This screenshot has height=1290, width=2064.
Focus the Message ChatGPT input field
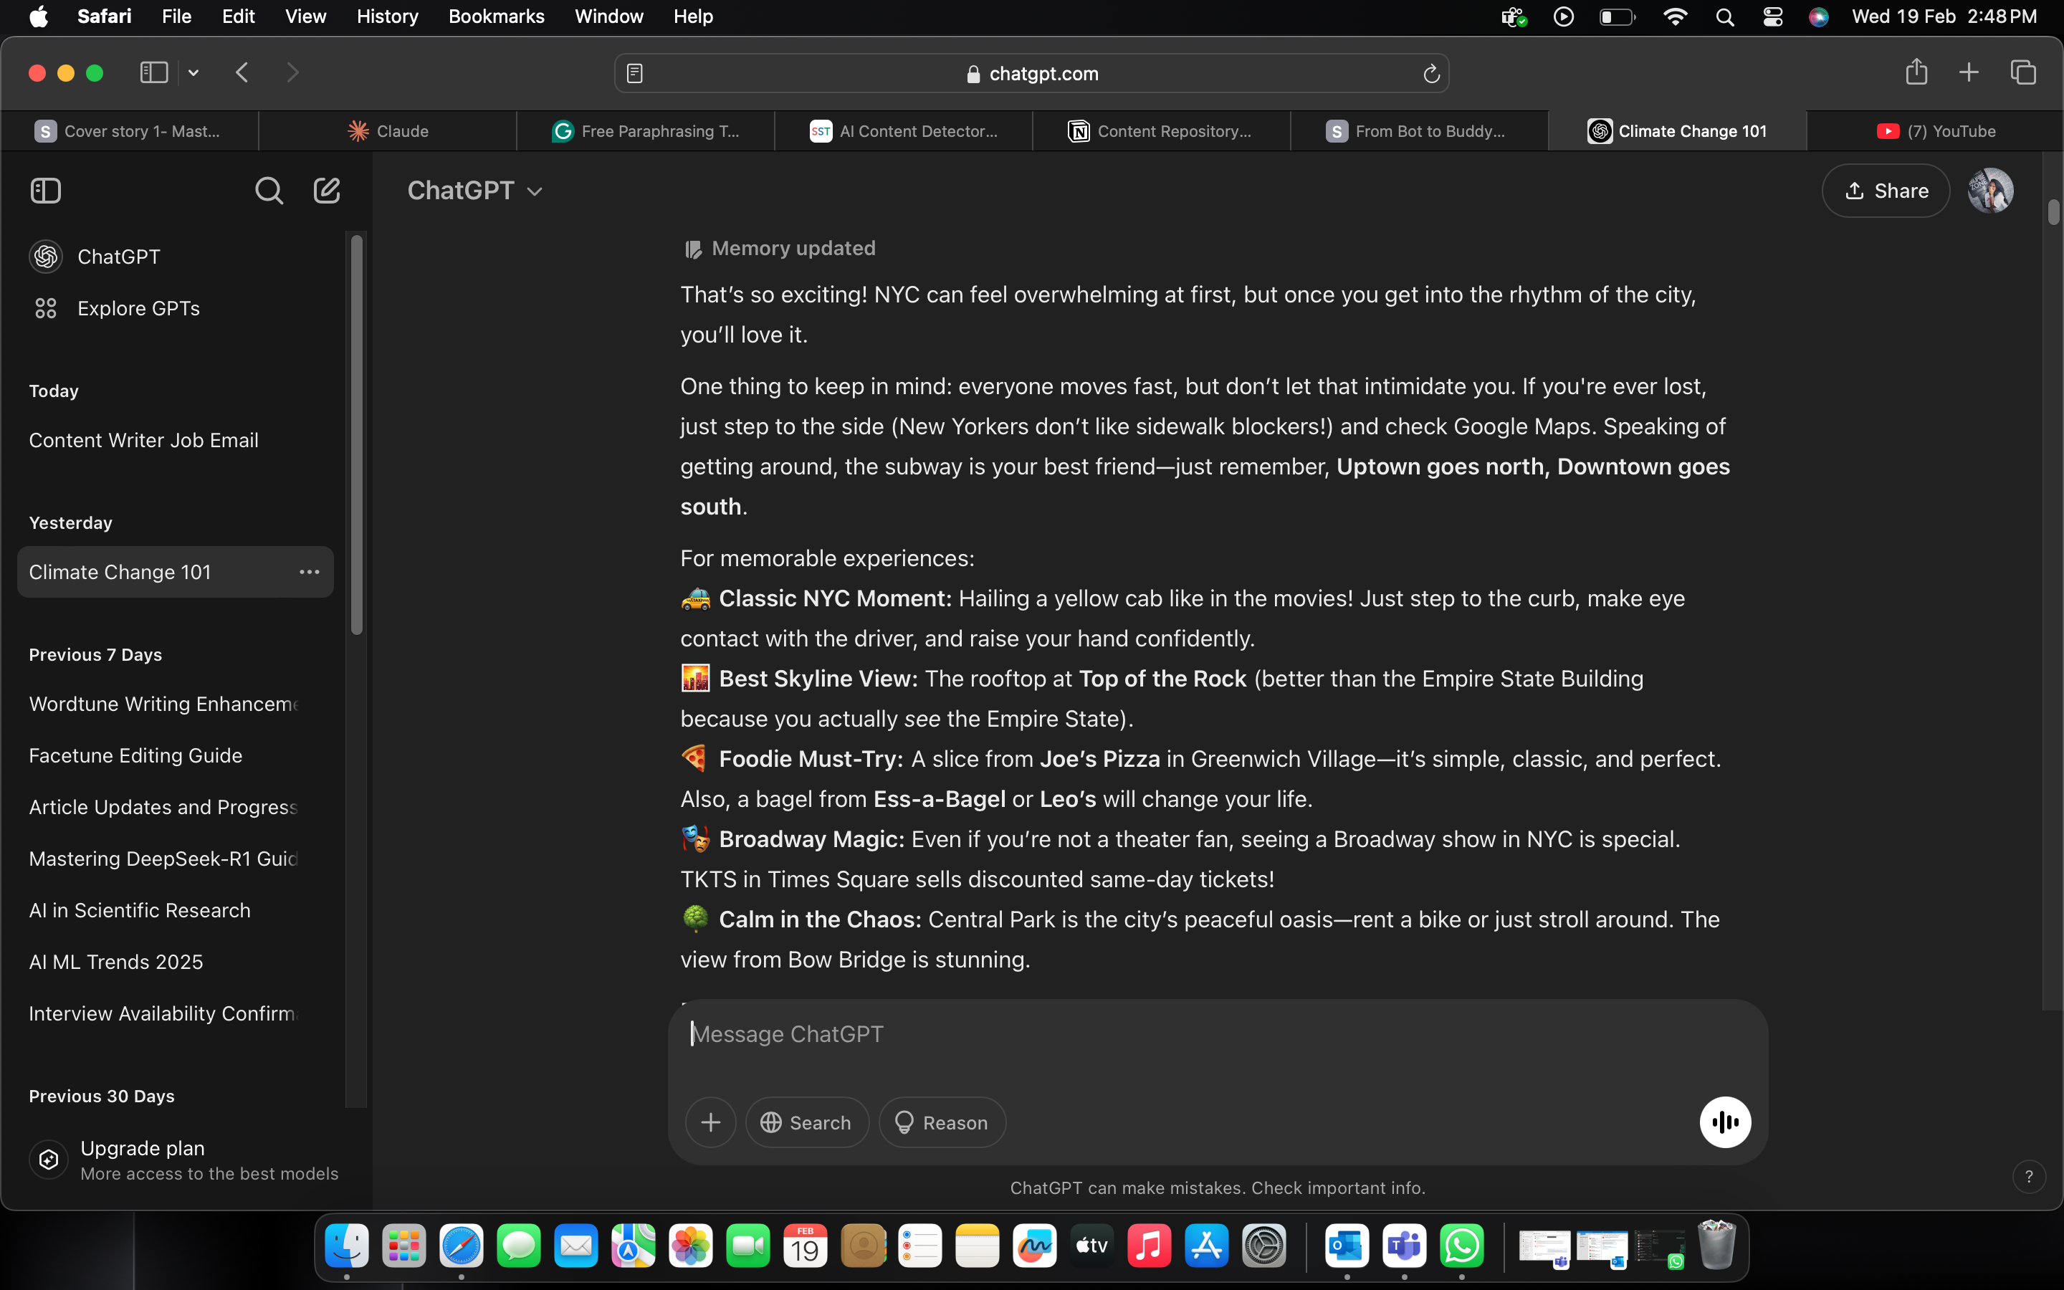pyautogui.click(x=1194, y=1034)
